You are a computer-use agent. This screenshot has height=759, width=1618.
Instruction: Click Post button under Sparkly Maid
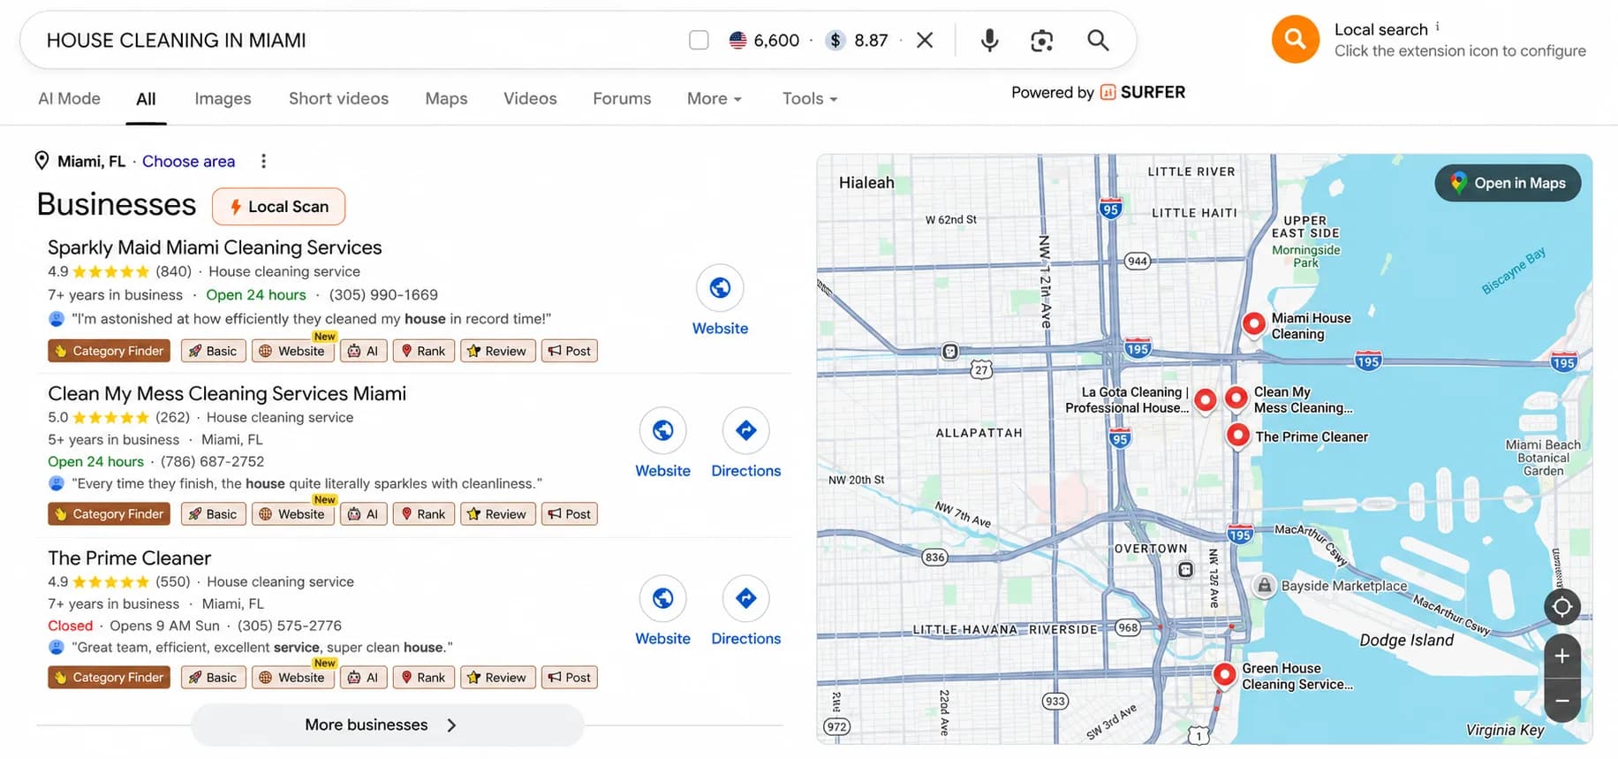point(569,351)
